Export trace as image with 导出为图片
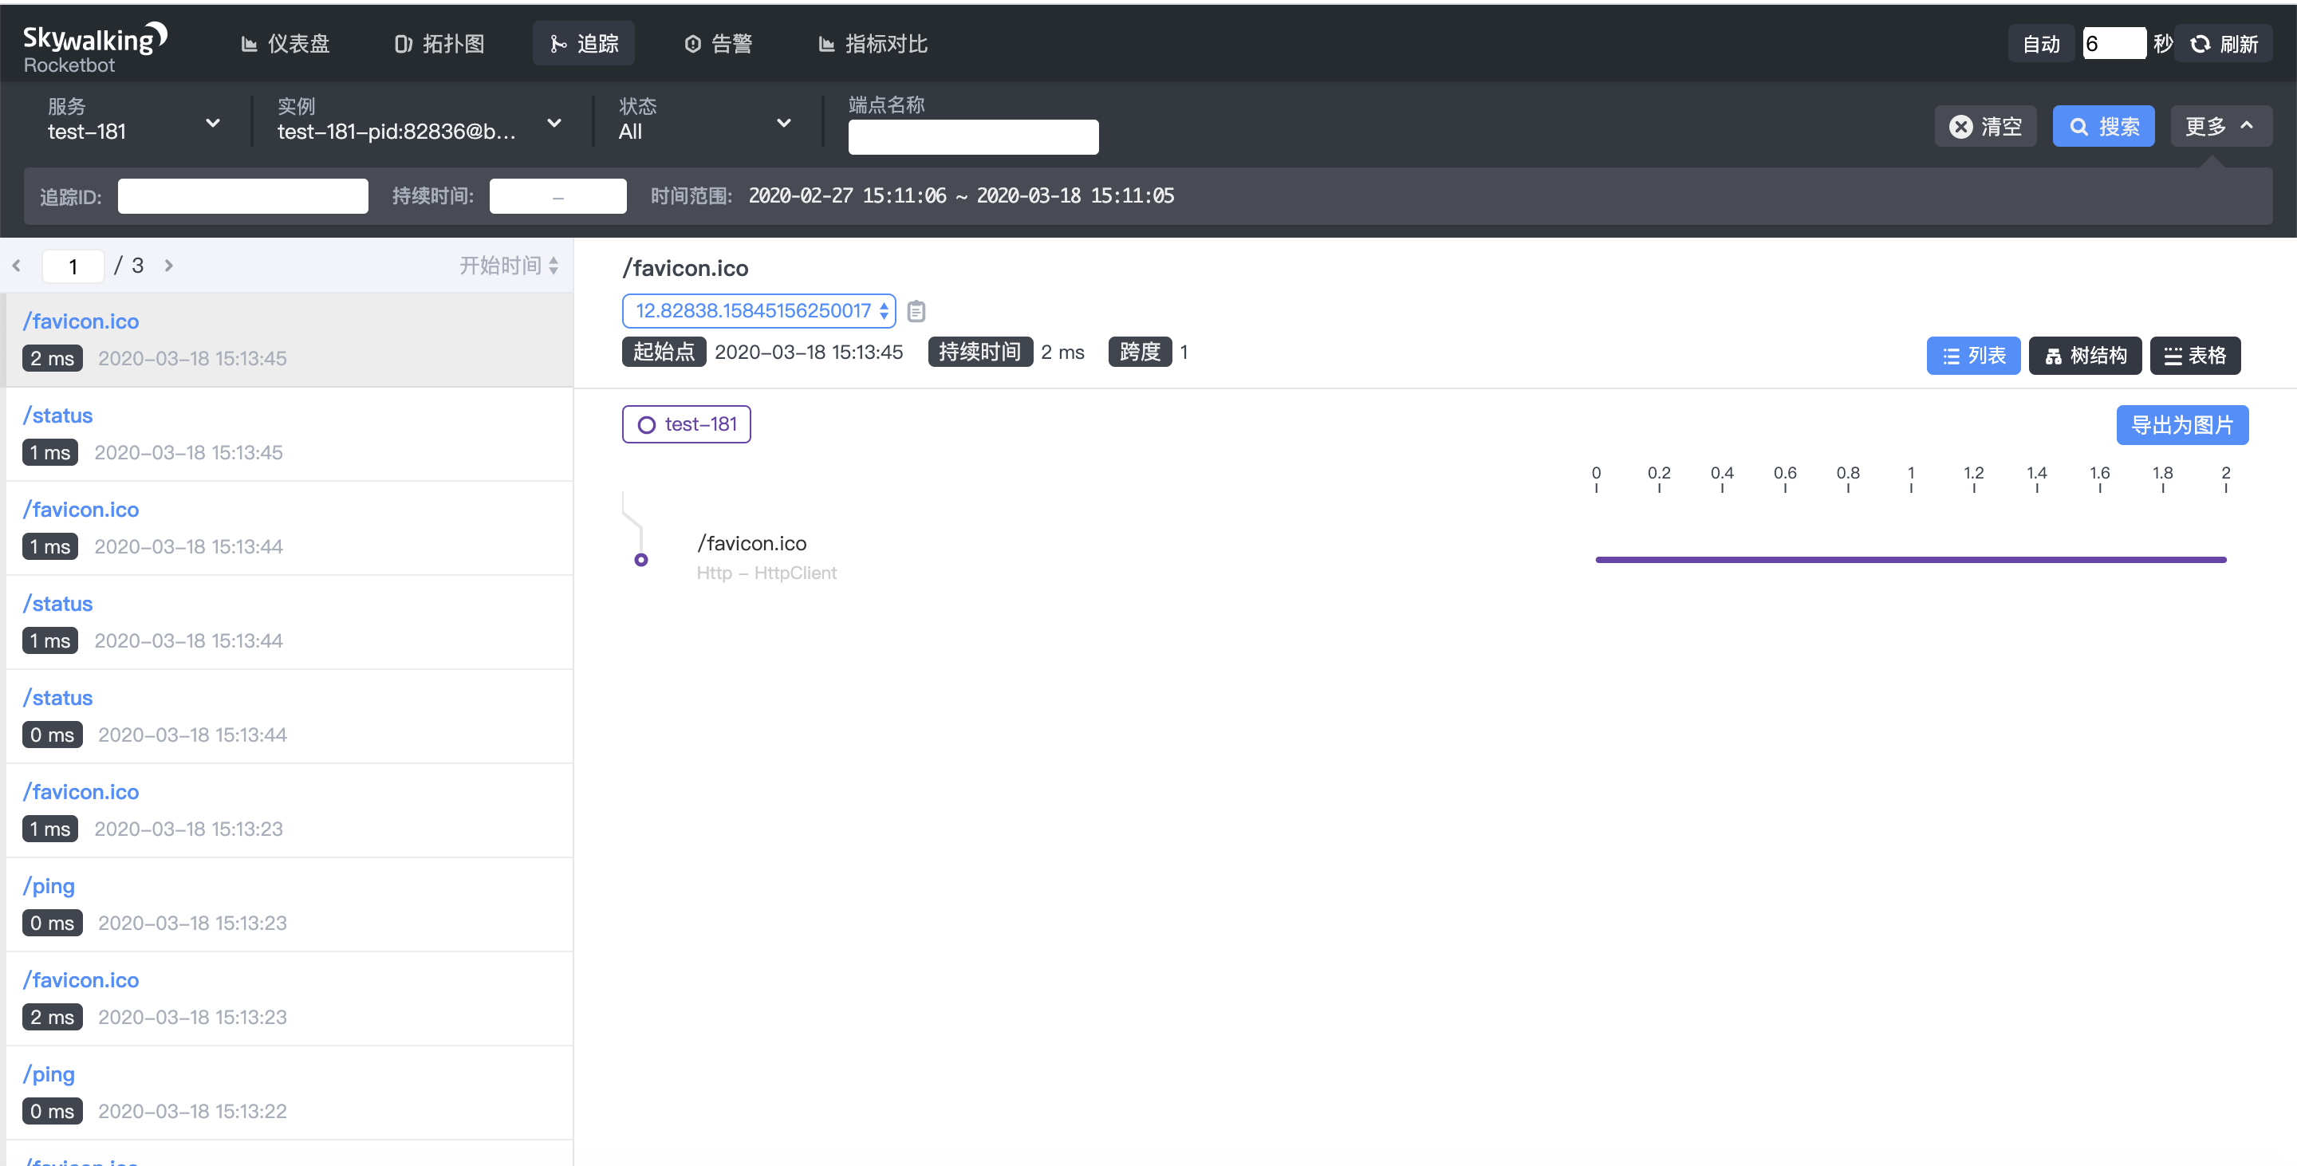 tap(2181, 425)
